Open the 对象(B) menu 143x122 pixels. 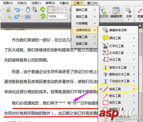tap(64, 3)
